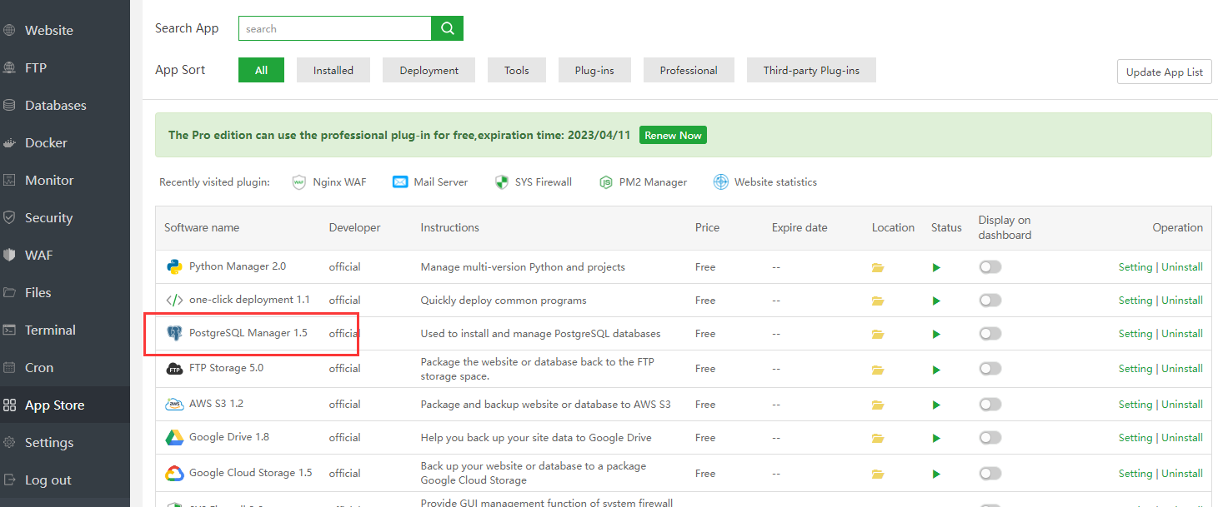The height and width of the screenshot is (507, 1218).
Task: Open Docker in the sidebar
Action: (x=65, y=142)
